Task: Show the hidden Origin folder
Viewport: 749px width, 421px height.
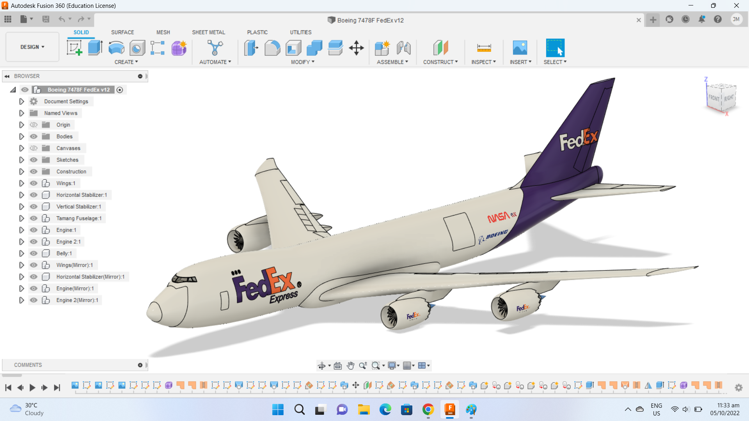Action: (x=34, y=125)
